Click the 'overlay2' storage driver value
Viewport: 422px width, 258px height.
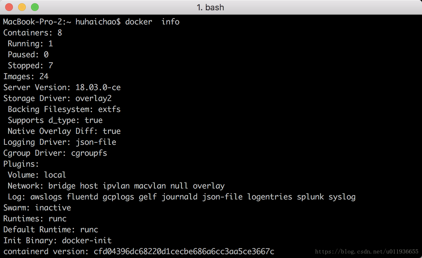94,98
